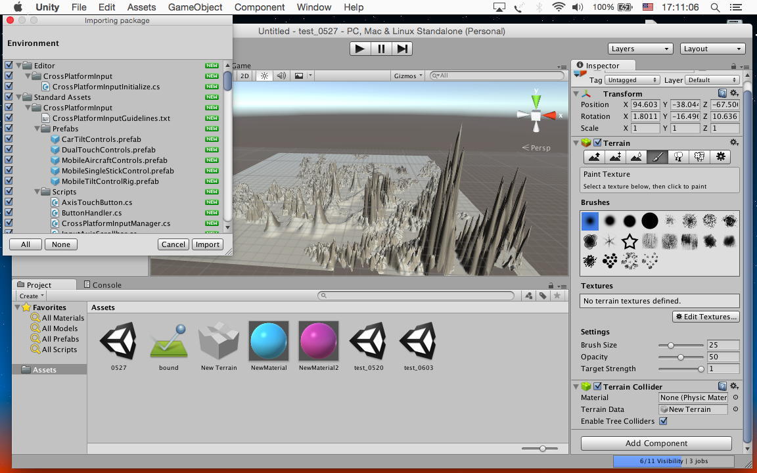Toggle scene audio speaker icon
The image size is (757, 473).
[x=281, y=76]
